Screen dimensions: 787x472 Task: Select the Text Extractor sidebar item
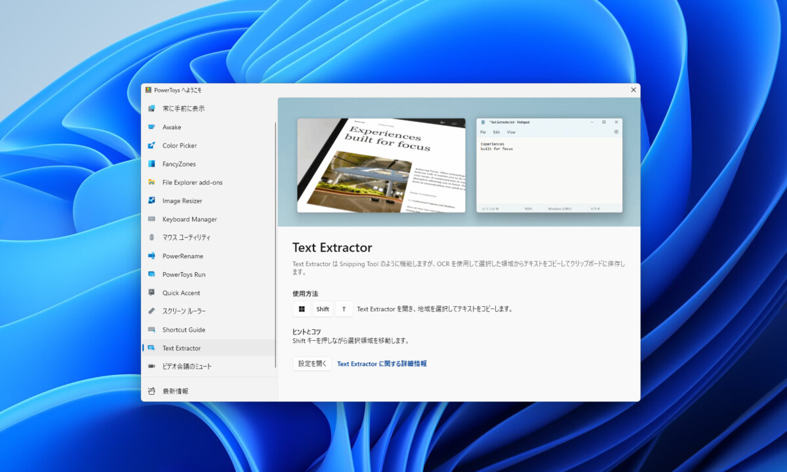pyautogui.click(x=209, y=347)
